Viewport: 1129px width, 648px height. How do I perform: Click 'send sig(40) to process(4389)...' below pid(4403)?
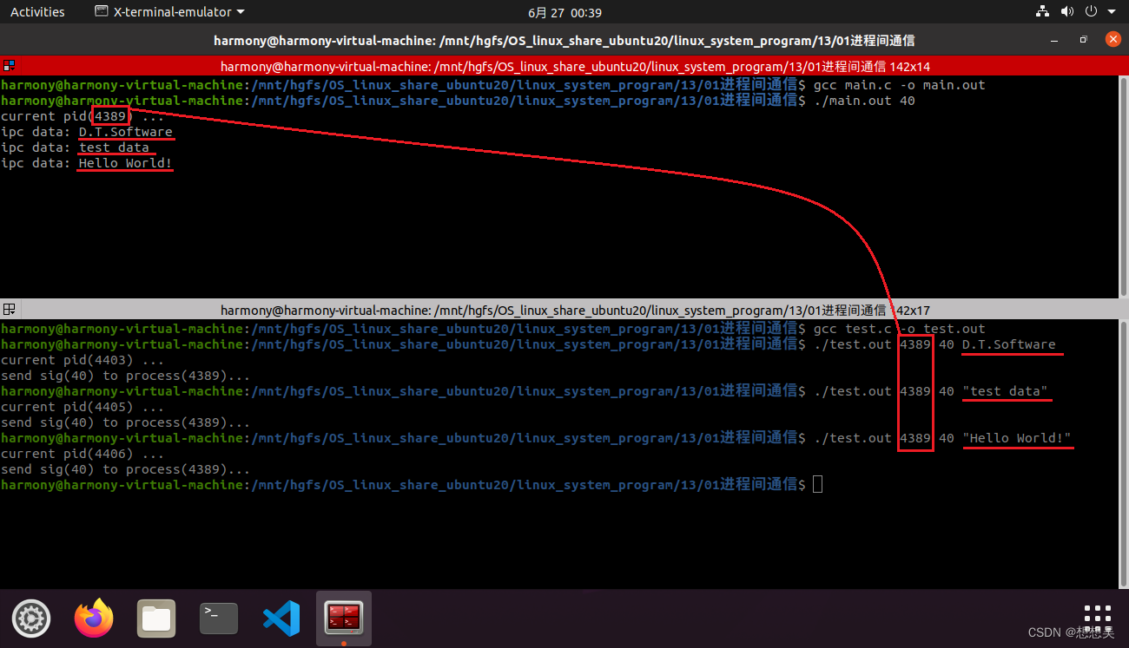pos(126,376)
